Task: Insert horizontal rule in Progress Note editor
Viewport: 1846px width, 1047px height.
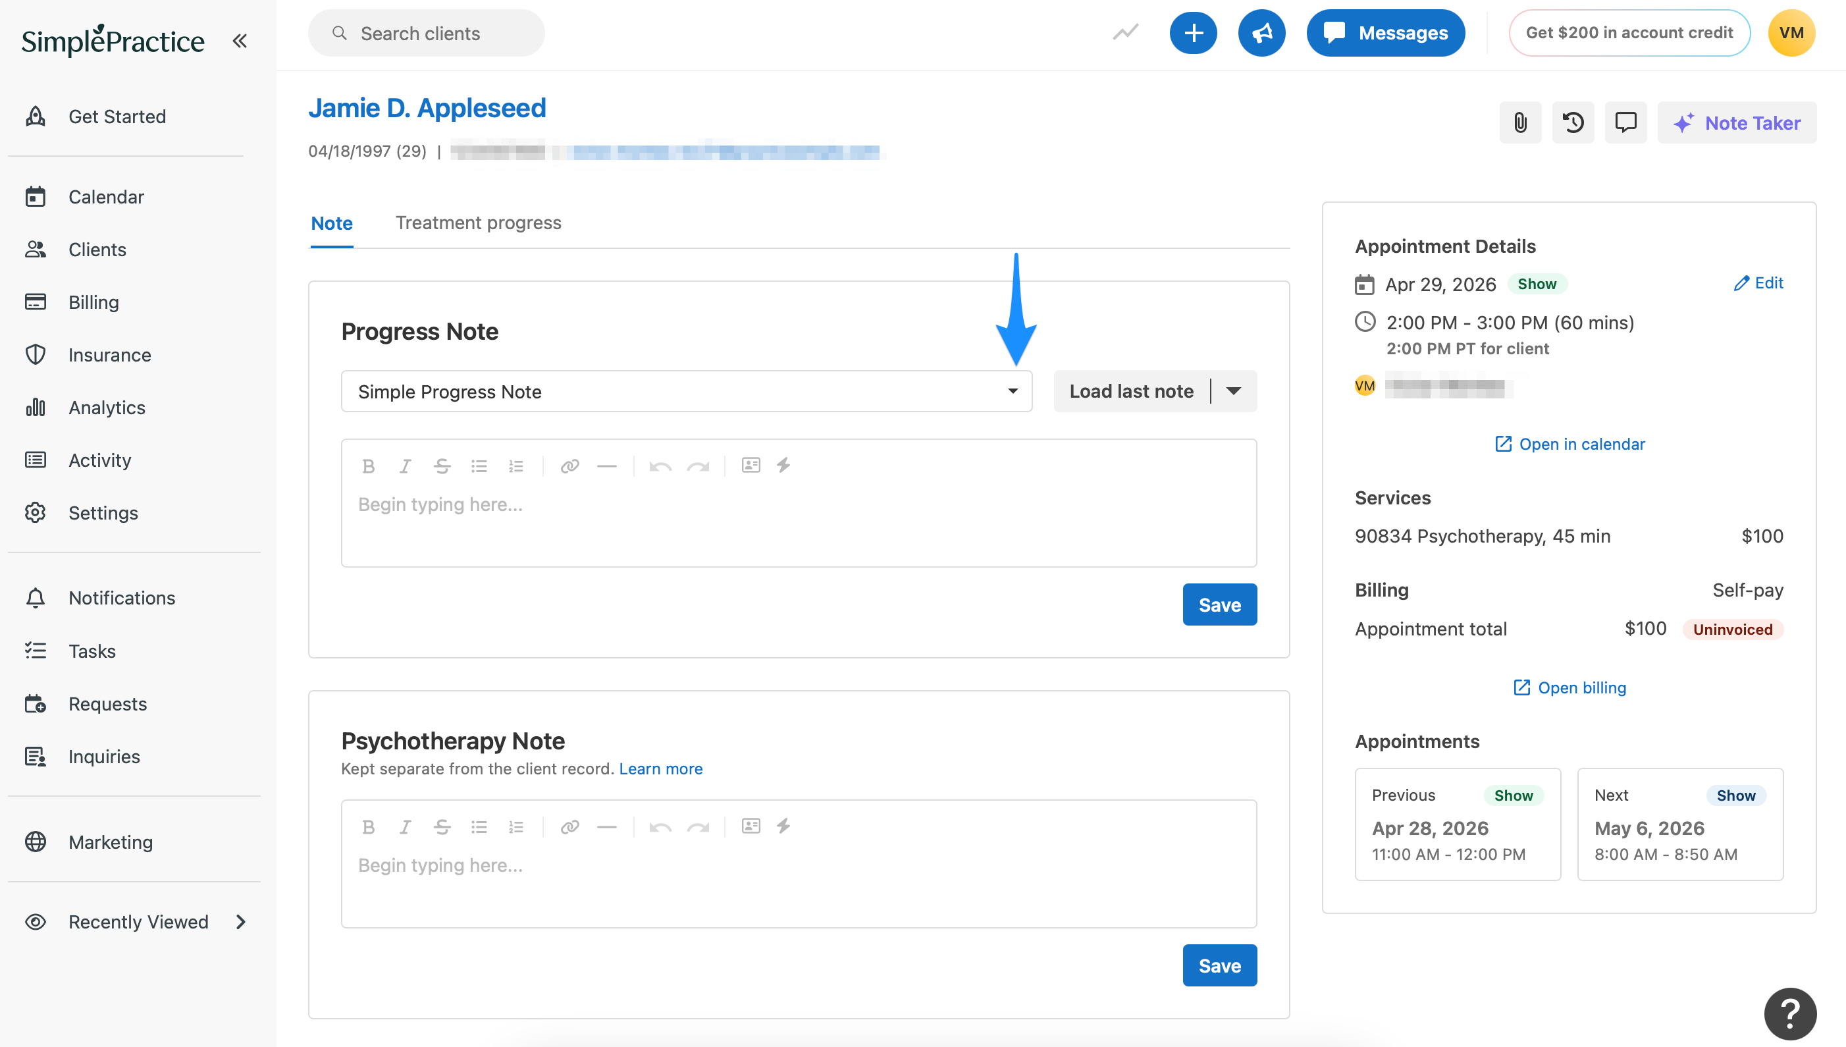Action: 607,466
